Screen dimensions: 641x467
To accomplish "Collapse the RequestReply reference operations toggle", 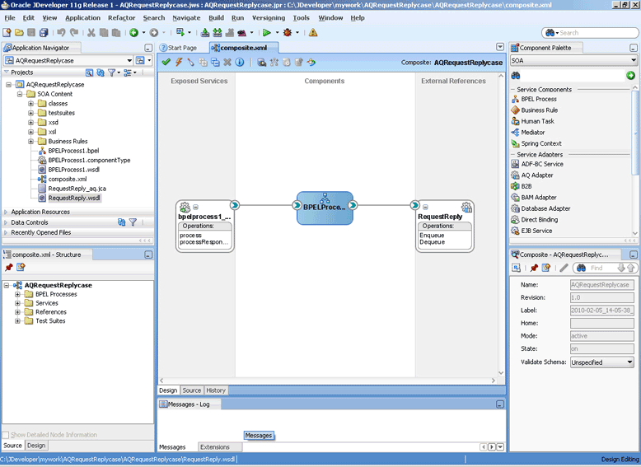I will (425, 208).
